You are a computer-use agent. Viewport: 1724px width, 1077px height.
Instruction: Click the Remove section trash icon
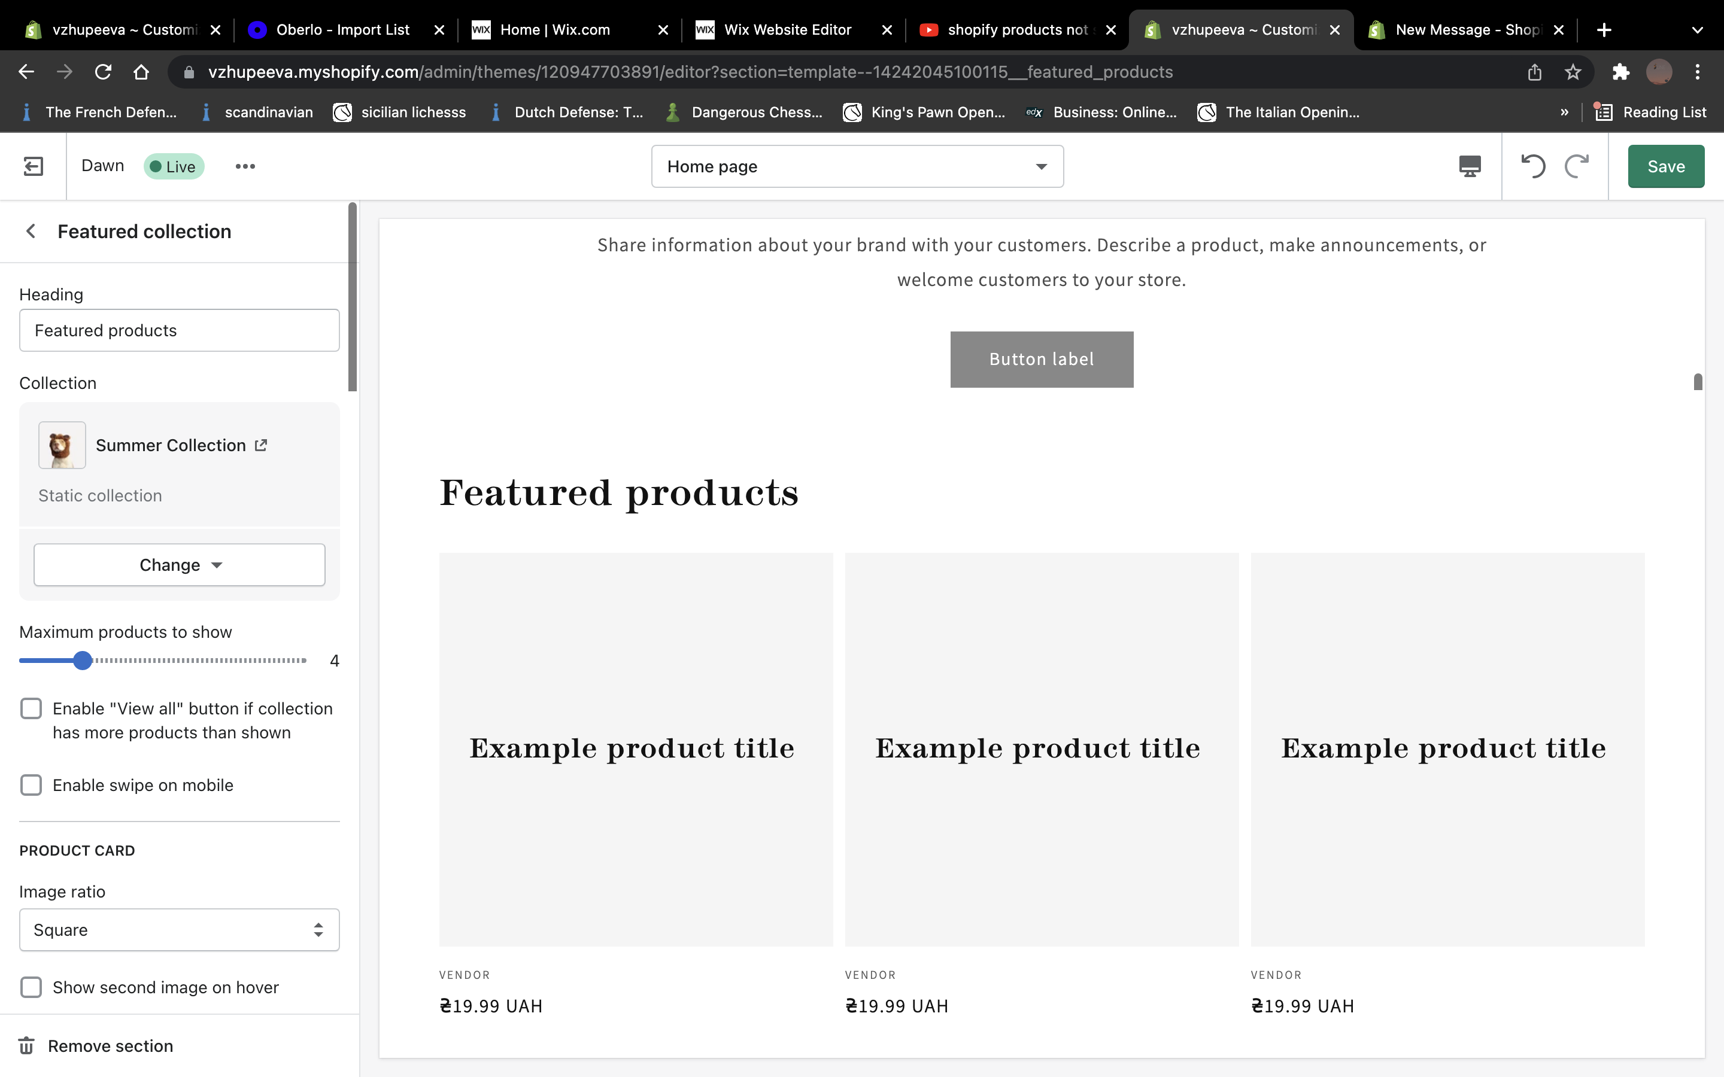27,1046
